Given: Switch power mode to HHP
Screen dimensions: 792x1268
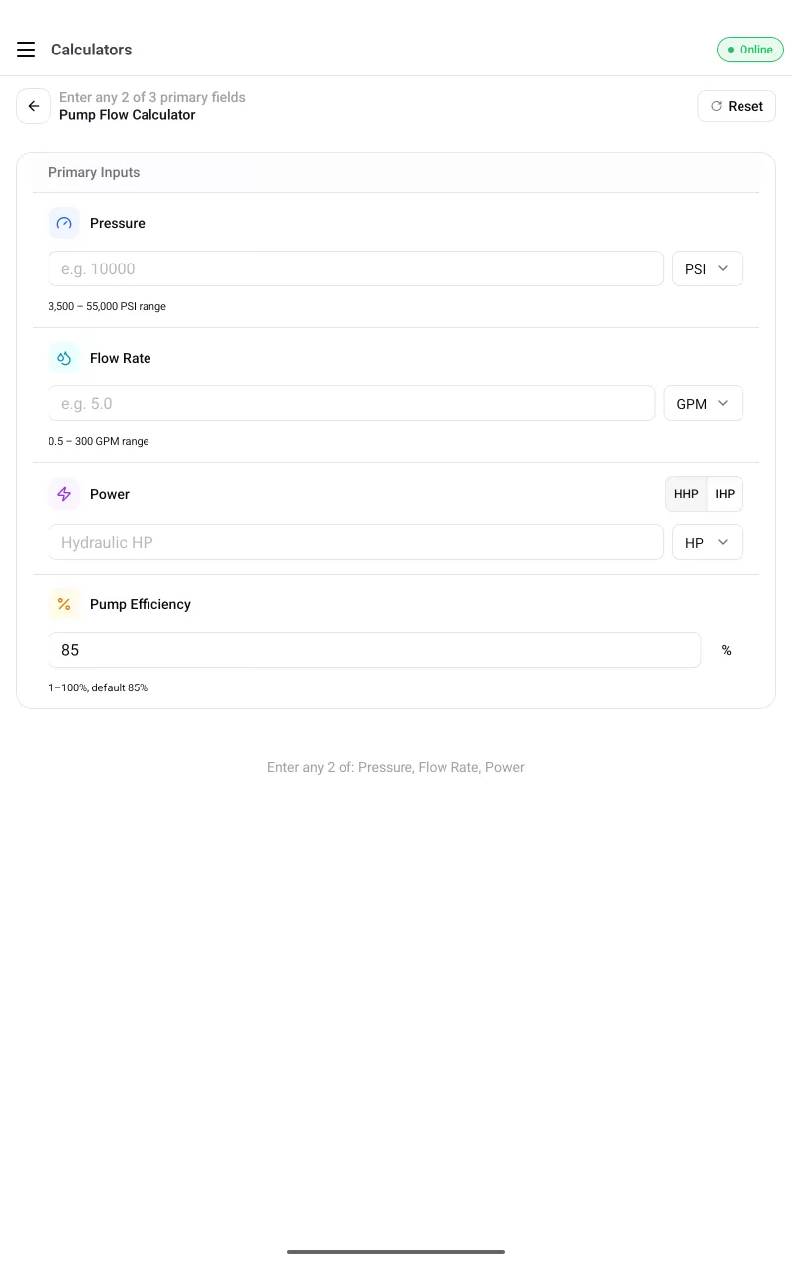Looking at the screenshot, I should (x=686, y=494).
